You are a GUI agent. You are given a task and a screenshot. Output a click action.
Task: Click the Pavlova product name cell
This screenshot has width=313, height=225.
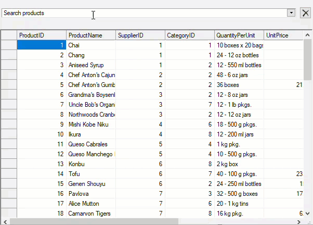[x=91, y=194]
